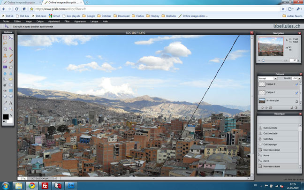This screenshot has height=190, width=304.
Task: Open the Calque menu
Action: [x=40, y=21]
